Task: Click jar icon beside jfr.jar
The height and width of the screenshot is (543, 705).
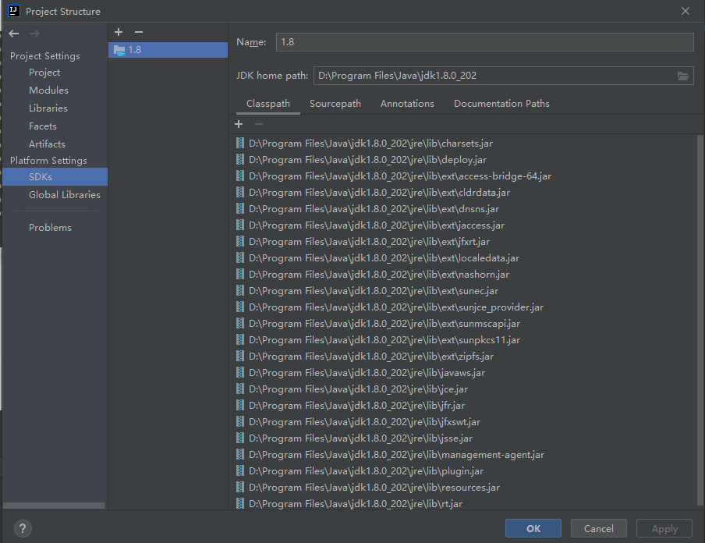Action: click(240, 406)
